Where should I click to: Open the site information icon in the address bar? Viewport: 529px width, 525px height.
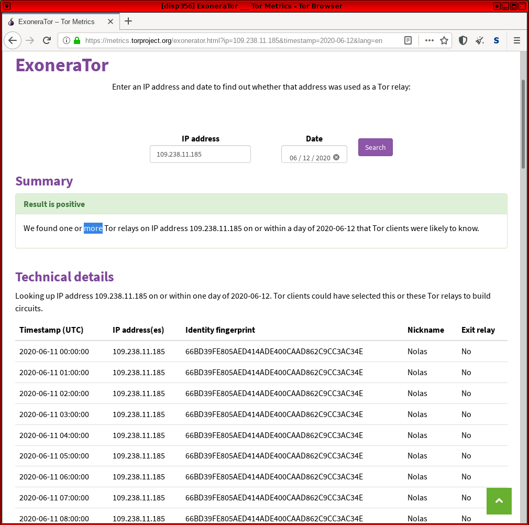coord(66,40)
